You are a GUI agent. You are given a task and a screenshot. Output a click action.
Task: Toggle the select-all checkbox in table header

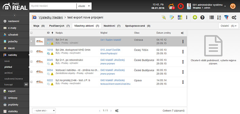click(x=31, y=33)
